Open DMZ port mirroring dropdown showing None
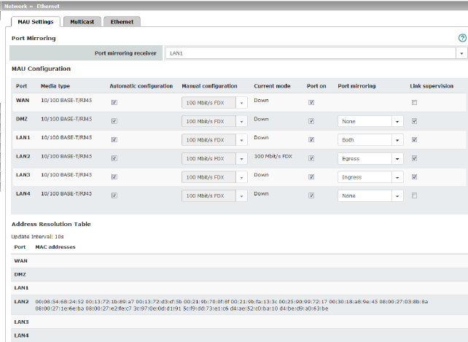Viewport: 468px width, 342px height. (370, 121)
